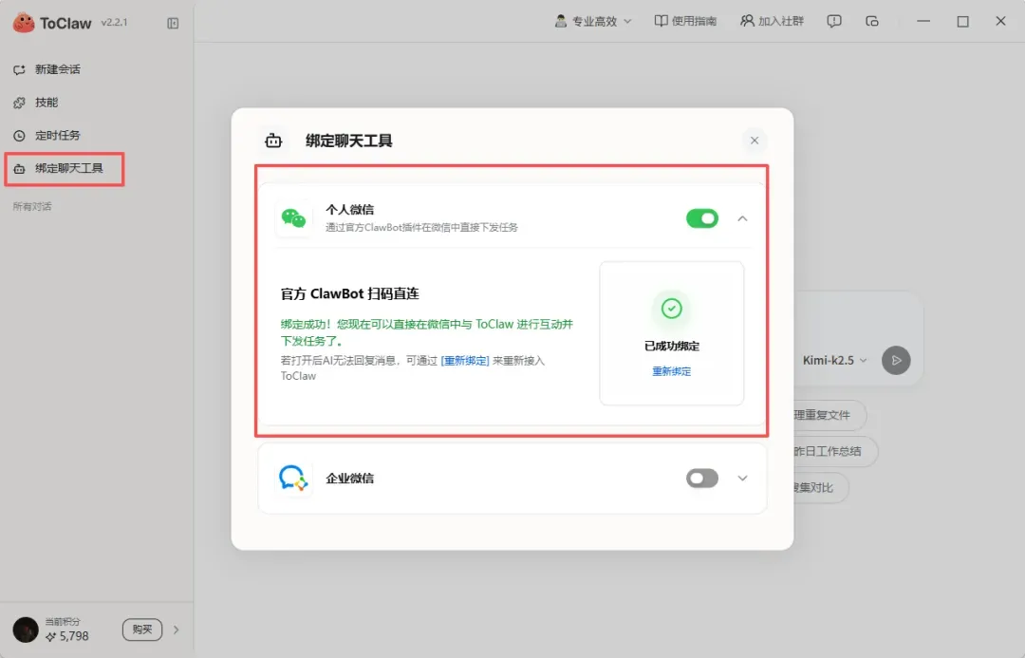Maximize the ToClaw window
The image size is (1025, 658).
pyautogui.click(x=963, y=22)
